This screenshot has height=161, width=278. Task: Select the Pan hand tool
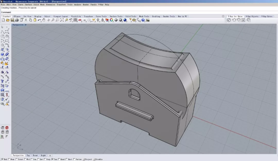pyautogui.click(x=44, y=20)
